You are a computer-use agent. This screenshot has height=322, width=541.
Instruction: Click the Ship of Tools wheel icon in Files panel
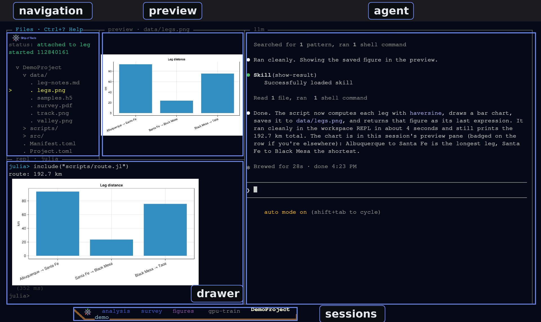pos(16,38)
